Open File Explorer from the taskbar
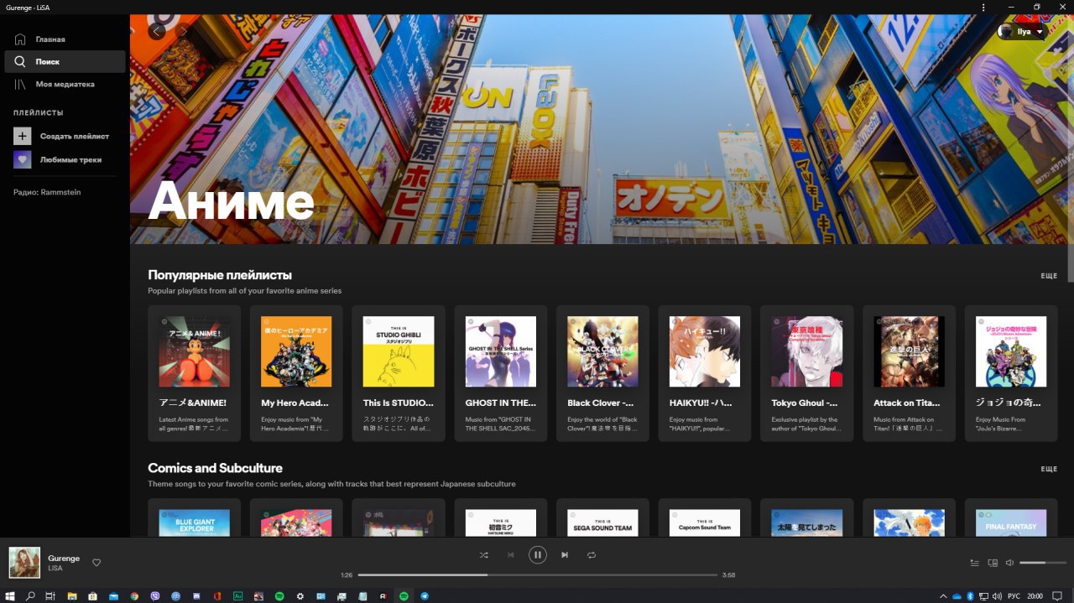The width and height of the screenshot is (1074, 603). (72, 595)
